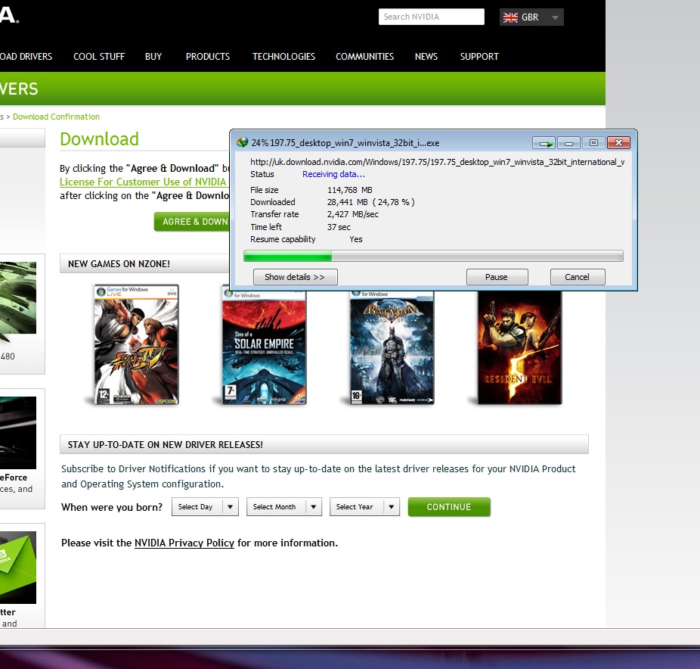This screenshot has height=669, width=700.
Task: Click the 480 graphics card promo image
Action: tap(18, 298)
